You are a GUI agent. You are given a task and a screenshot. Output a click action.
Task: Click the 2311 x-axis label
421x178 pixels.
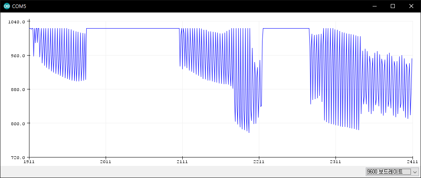point(336,161)
